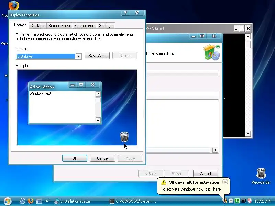275x206 pixels.
Task: Click the black display tray icon
Action: pos(243,201)
